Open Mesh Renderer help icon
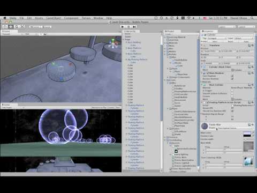 pos(250,73)
